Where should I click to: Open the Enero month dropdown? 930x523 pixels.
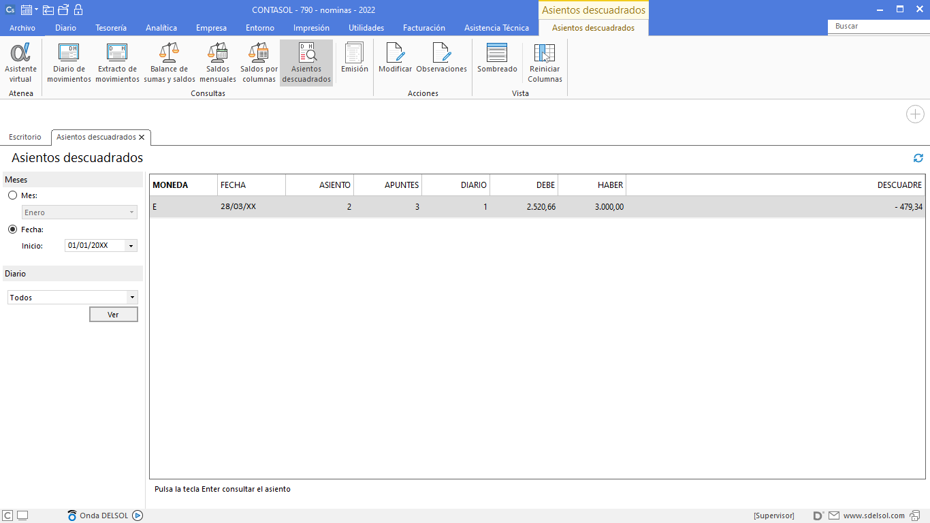[x=80, y=212]
